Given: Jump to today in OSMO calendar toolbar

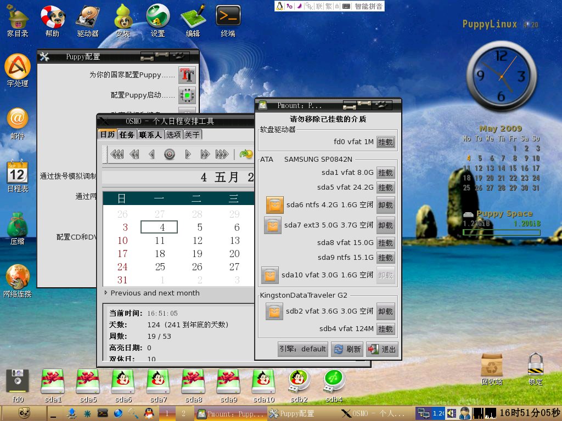Looking at the screenshot, I should (x=169, y=154).
